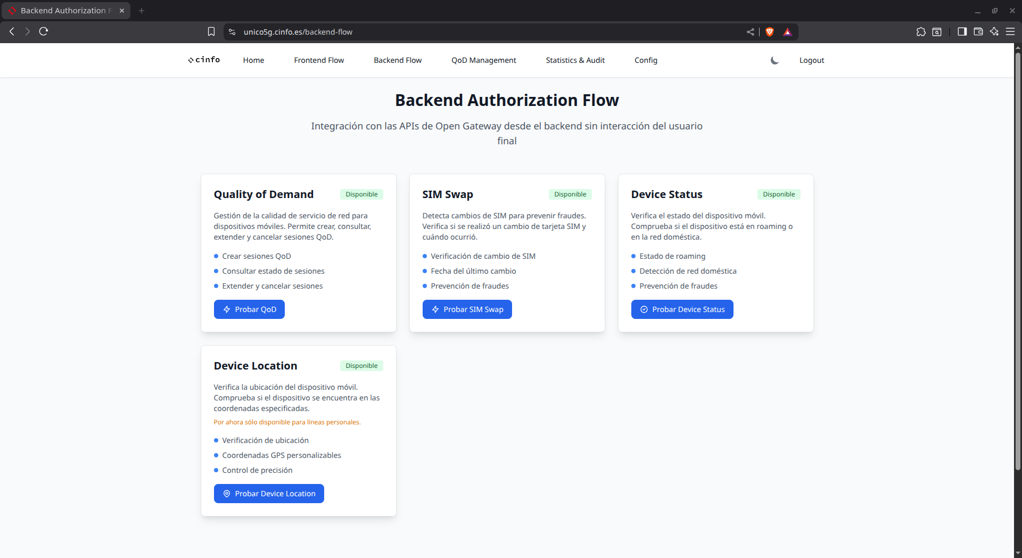
Task: Open the Leo AI assistant icon
Action: [x=994, y=32]
